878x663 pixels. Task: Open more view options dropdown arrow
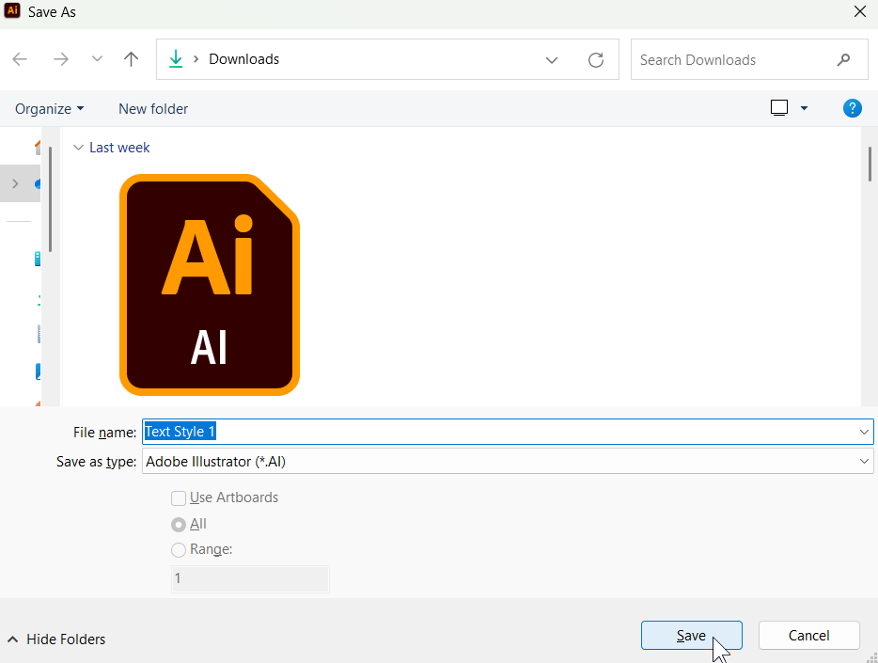point(804,108)
